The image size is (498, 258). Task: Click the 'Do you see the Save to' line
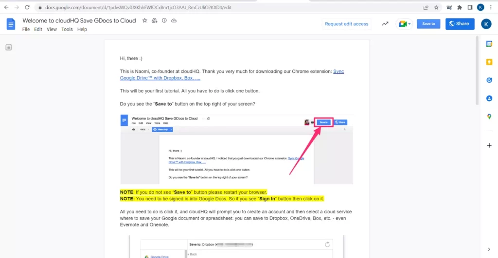pyautogui.click(x=187, y=104)
